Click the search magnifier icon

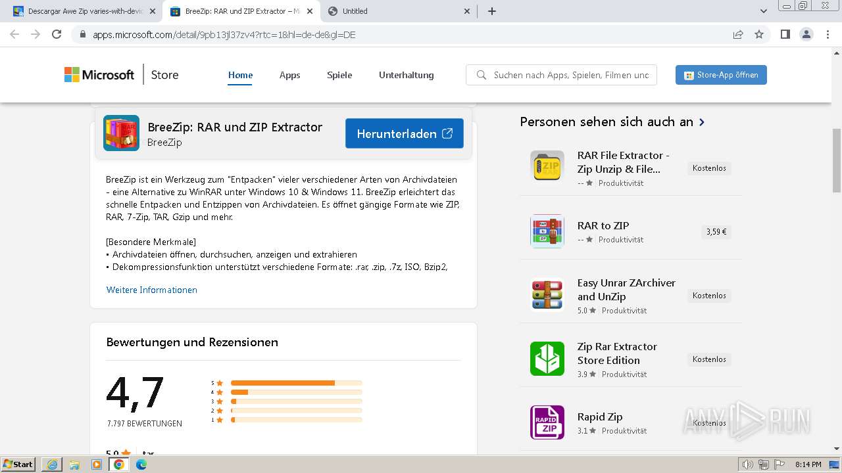[x=481, y=75]
